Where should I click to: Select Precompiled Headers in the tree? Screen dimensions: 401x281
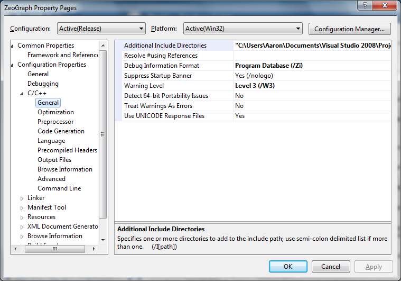pos(67,150)
